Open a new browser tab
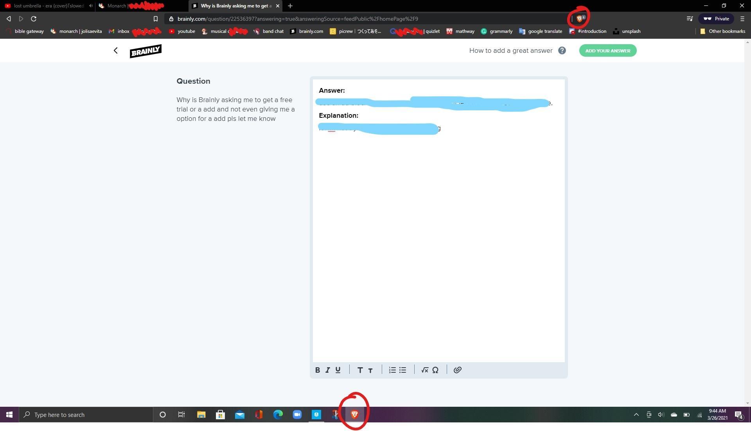 tap(290, 6)
